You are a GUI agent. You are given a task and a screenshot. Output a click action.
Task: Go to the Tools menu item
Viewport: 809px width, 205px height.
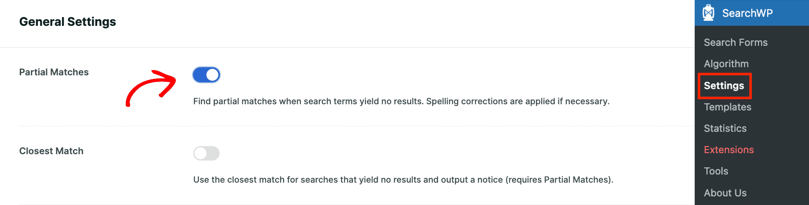[x=716, y=171]
